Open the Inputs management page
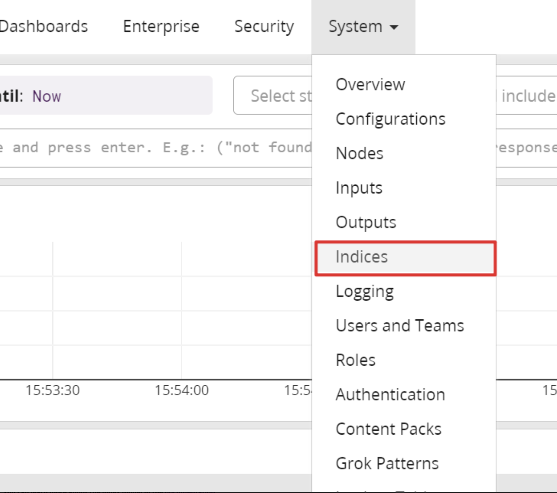557x493 pixels. pos(358,188)
